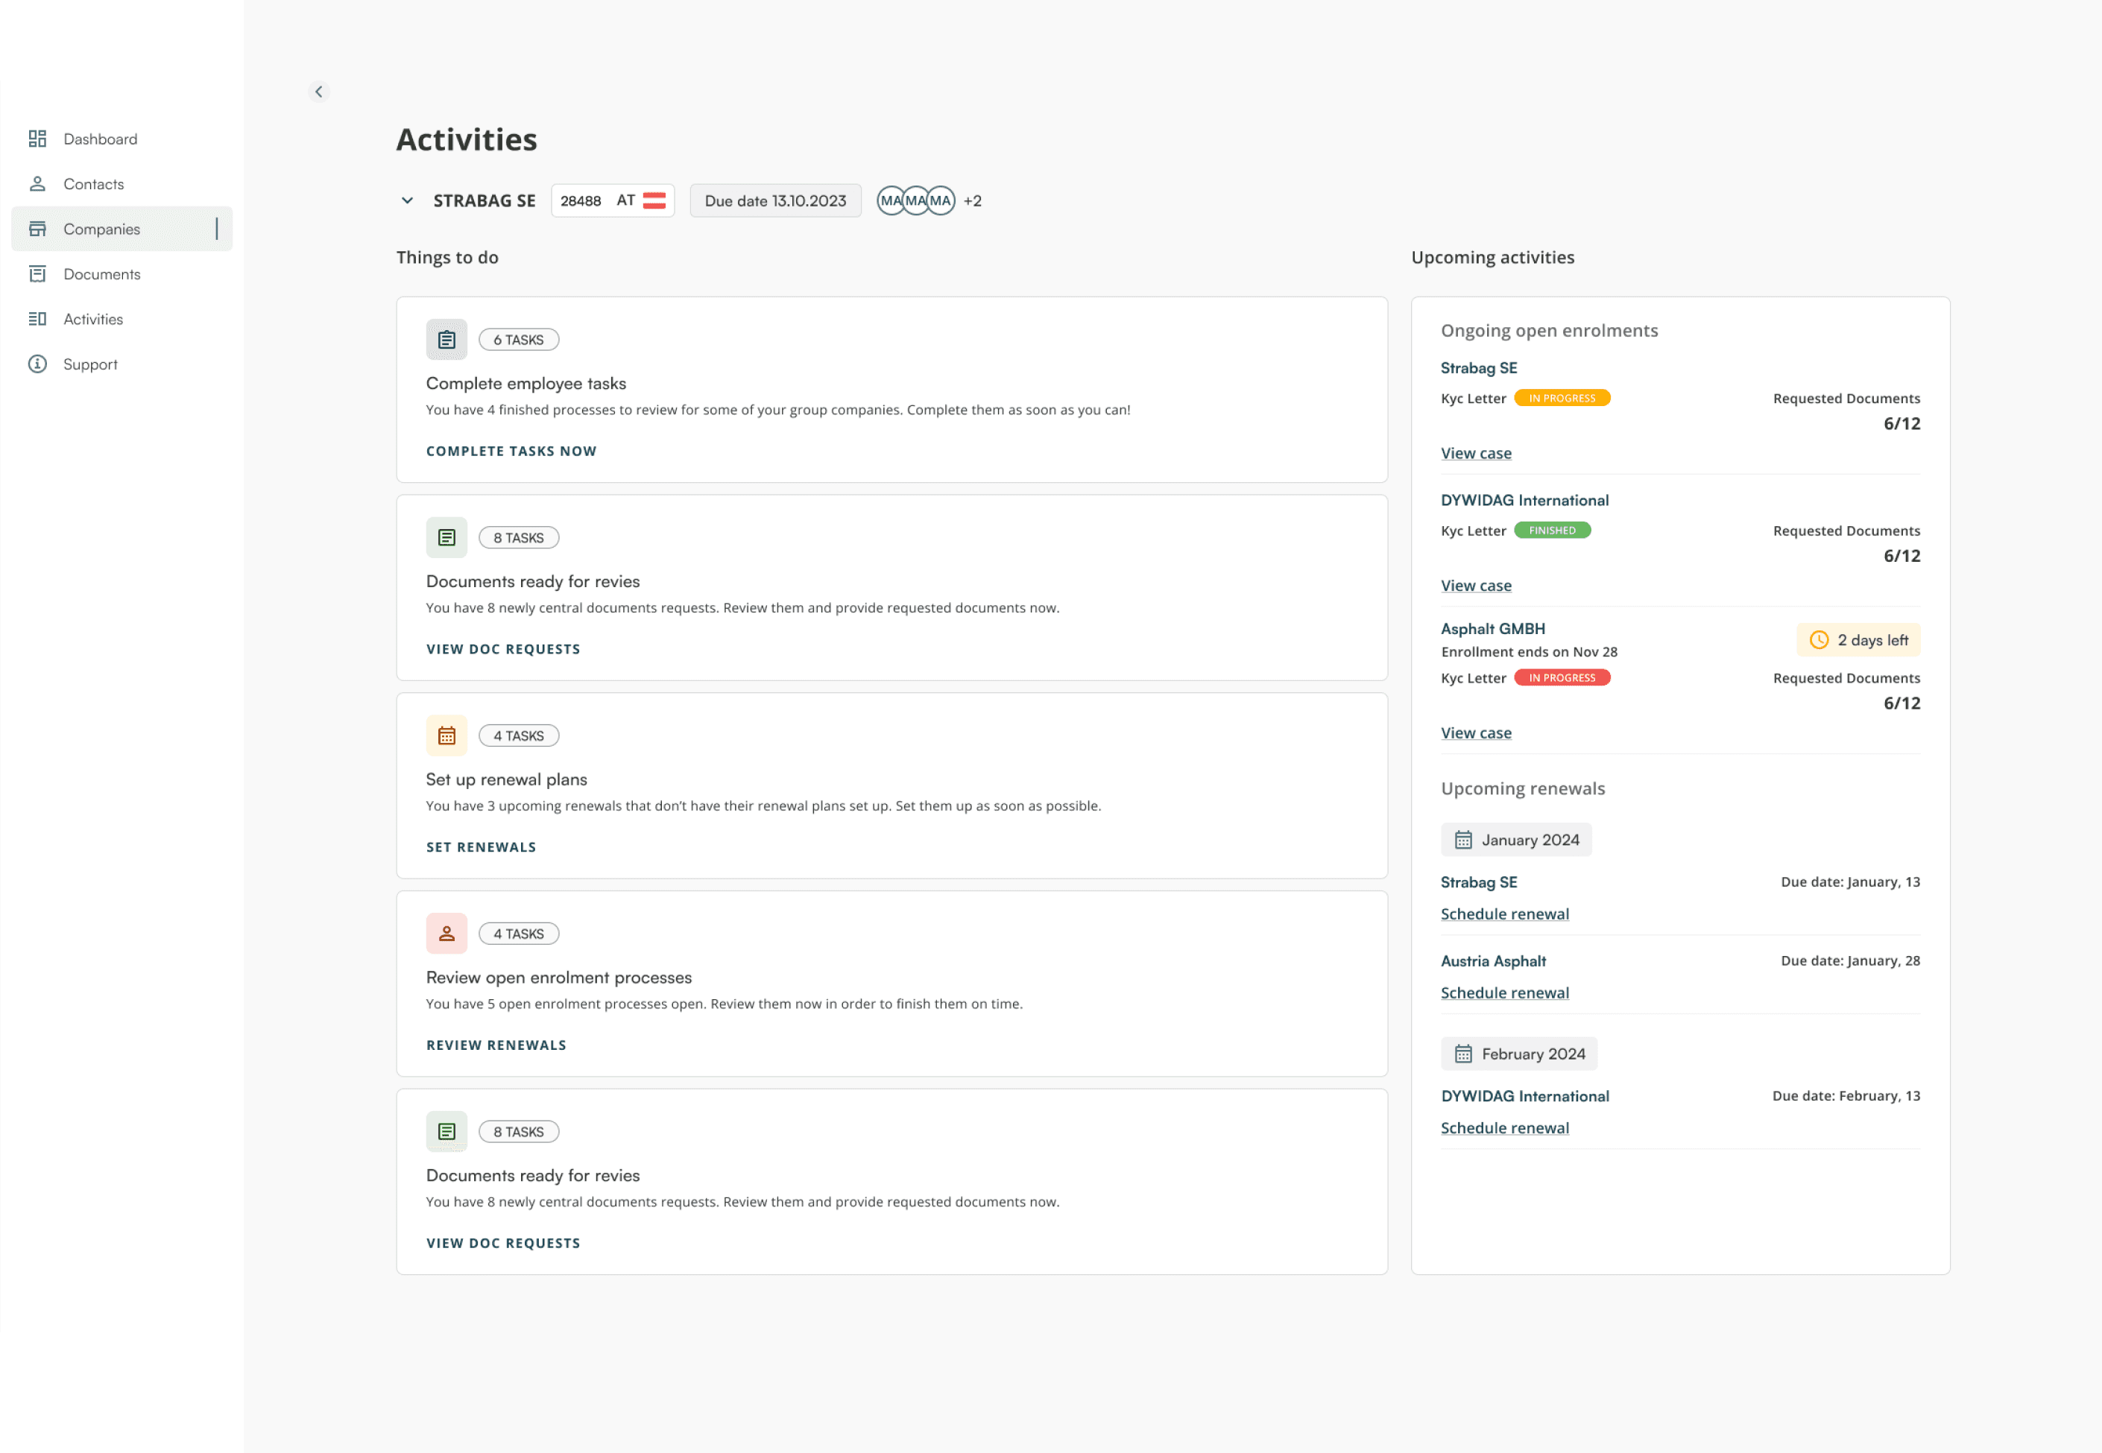Collapse sidebar with the back chevron

[319, 91]
